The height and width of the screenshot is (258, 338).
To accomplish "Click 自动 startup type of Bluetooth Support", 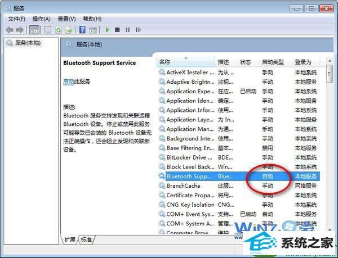I will tap(268, 176).
